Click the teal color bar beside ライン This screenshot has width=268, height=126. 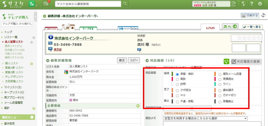pos(215,84)
